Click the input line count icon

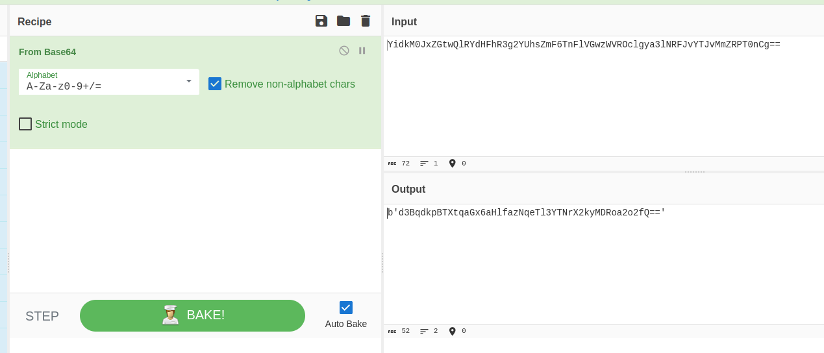coord(425,164)
